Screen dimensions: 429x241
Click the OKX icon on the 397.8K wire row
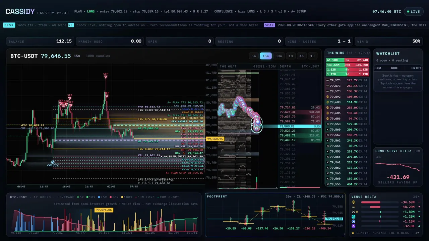[328, 157]
